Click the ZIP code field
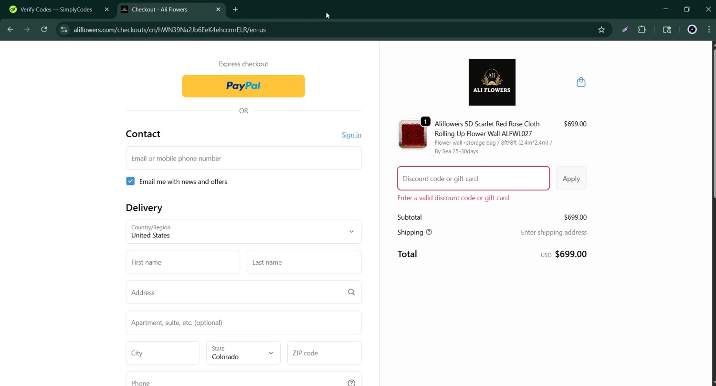This screenshot has height=386, width=716. (x=324, y=353)
